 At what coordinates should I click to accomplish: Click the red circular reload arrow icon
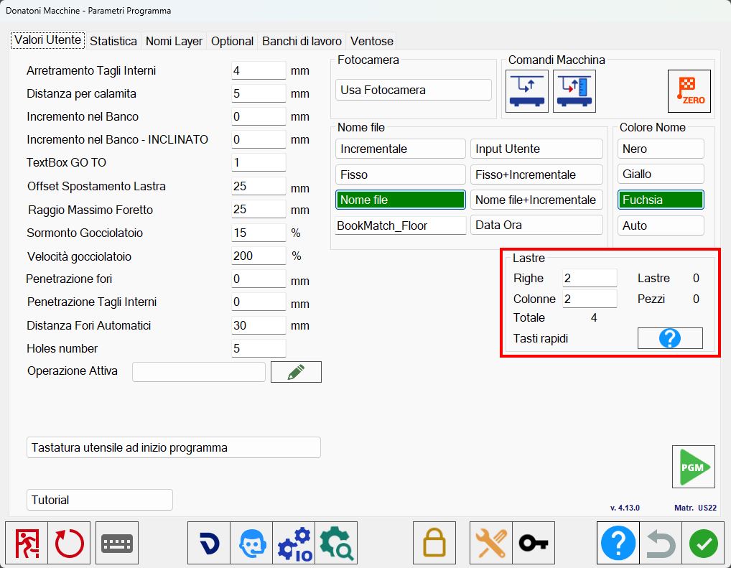(69, 543)
